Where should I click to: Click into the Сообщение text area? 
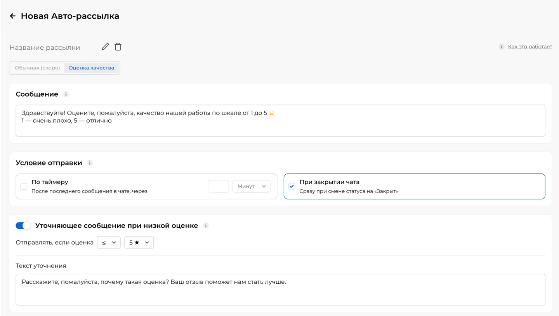coord(280,120)
